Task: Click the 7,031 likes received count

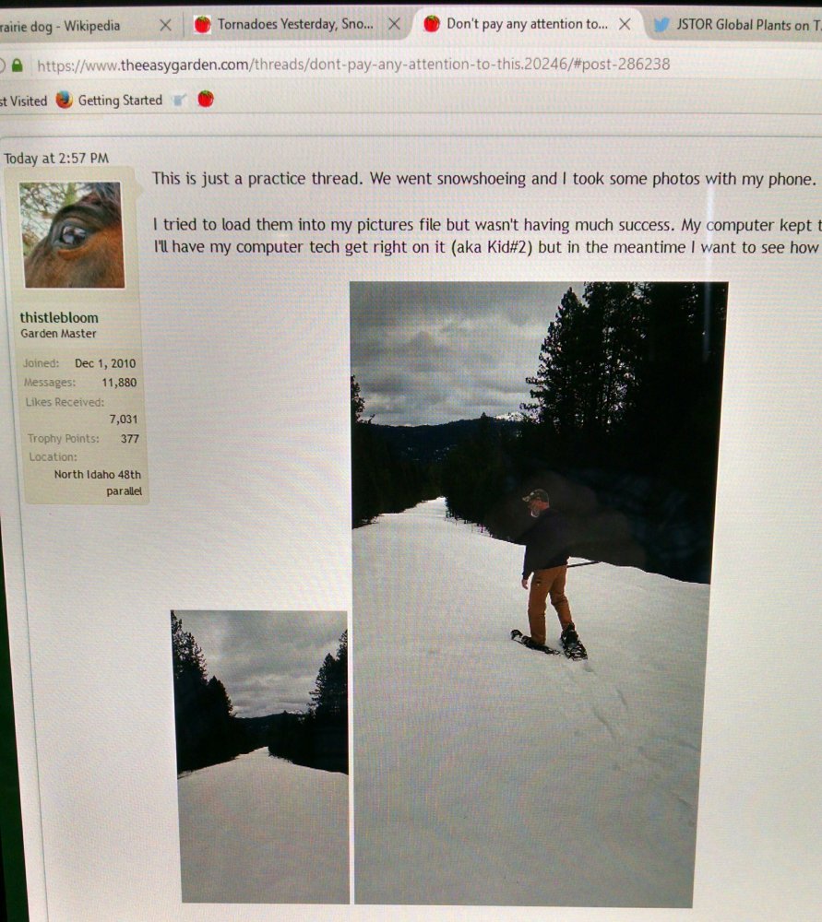Action: tap(124, 420)
